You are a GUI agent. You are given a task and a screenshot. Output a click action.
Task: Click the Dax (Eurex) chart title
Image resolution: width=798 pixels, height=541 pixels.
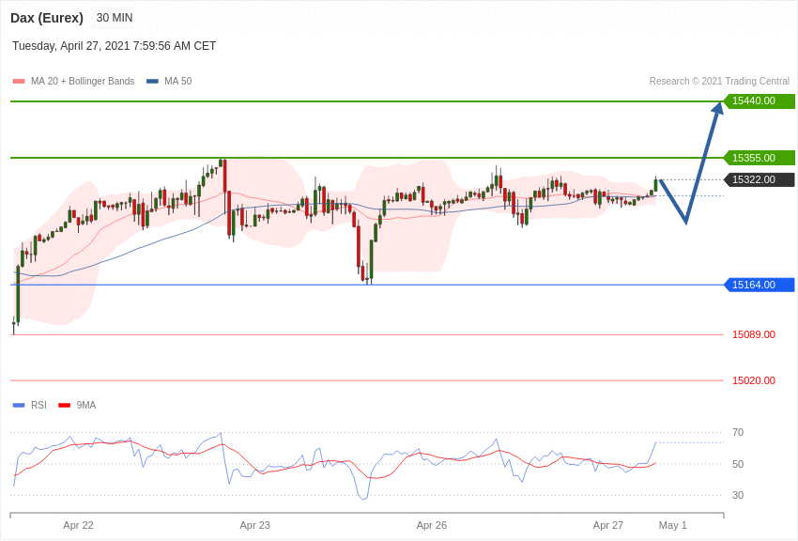click(47, 18)
